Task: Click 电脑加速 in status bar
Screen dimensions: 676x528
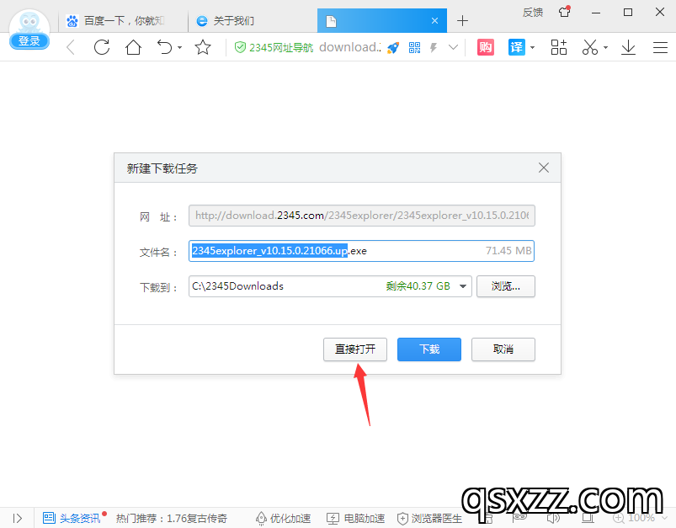Action: point(355,518)
